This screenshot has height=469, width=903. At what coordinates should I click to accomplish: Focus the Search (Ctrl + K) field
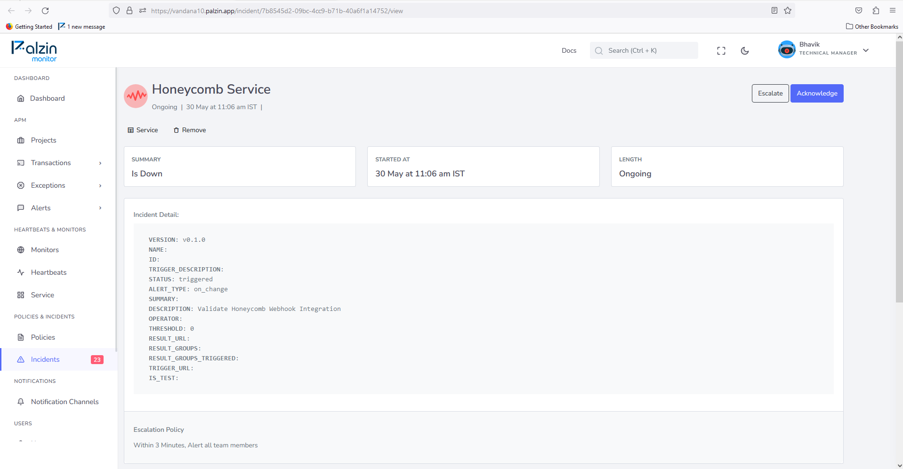(644, 50)
